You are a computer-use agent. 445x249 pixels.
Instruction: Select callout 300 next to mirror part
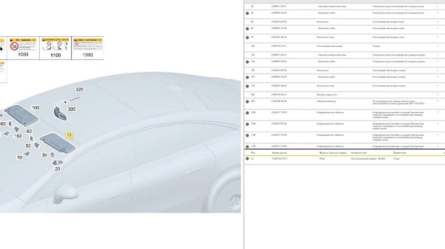pos(72,109)
